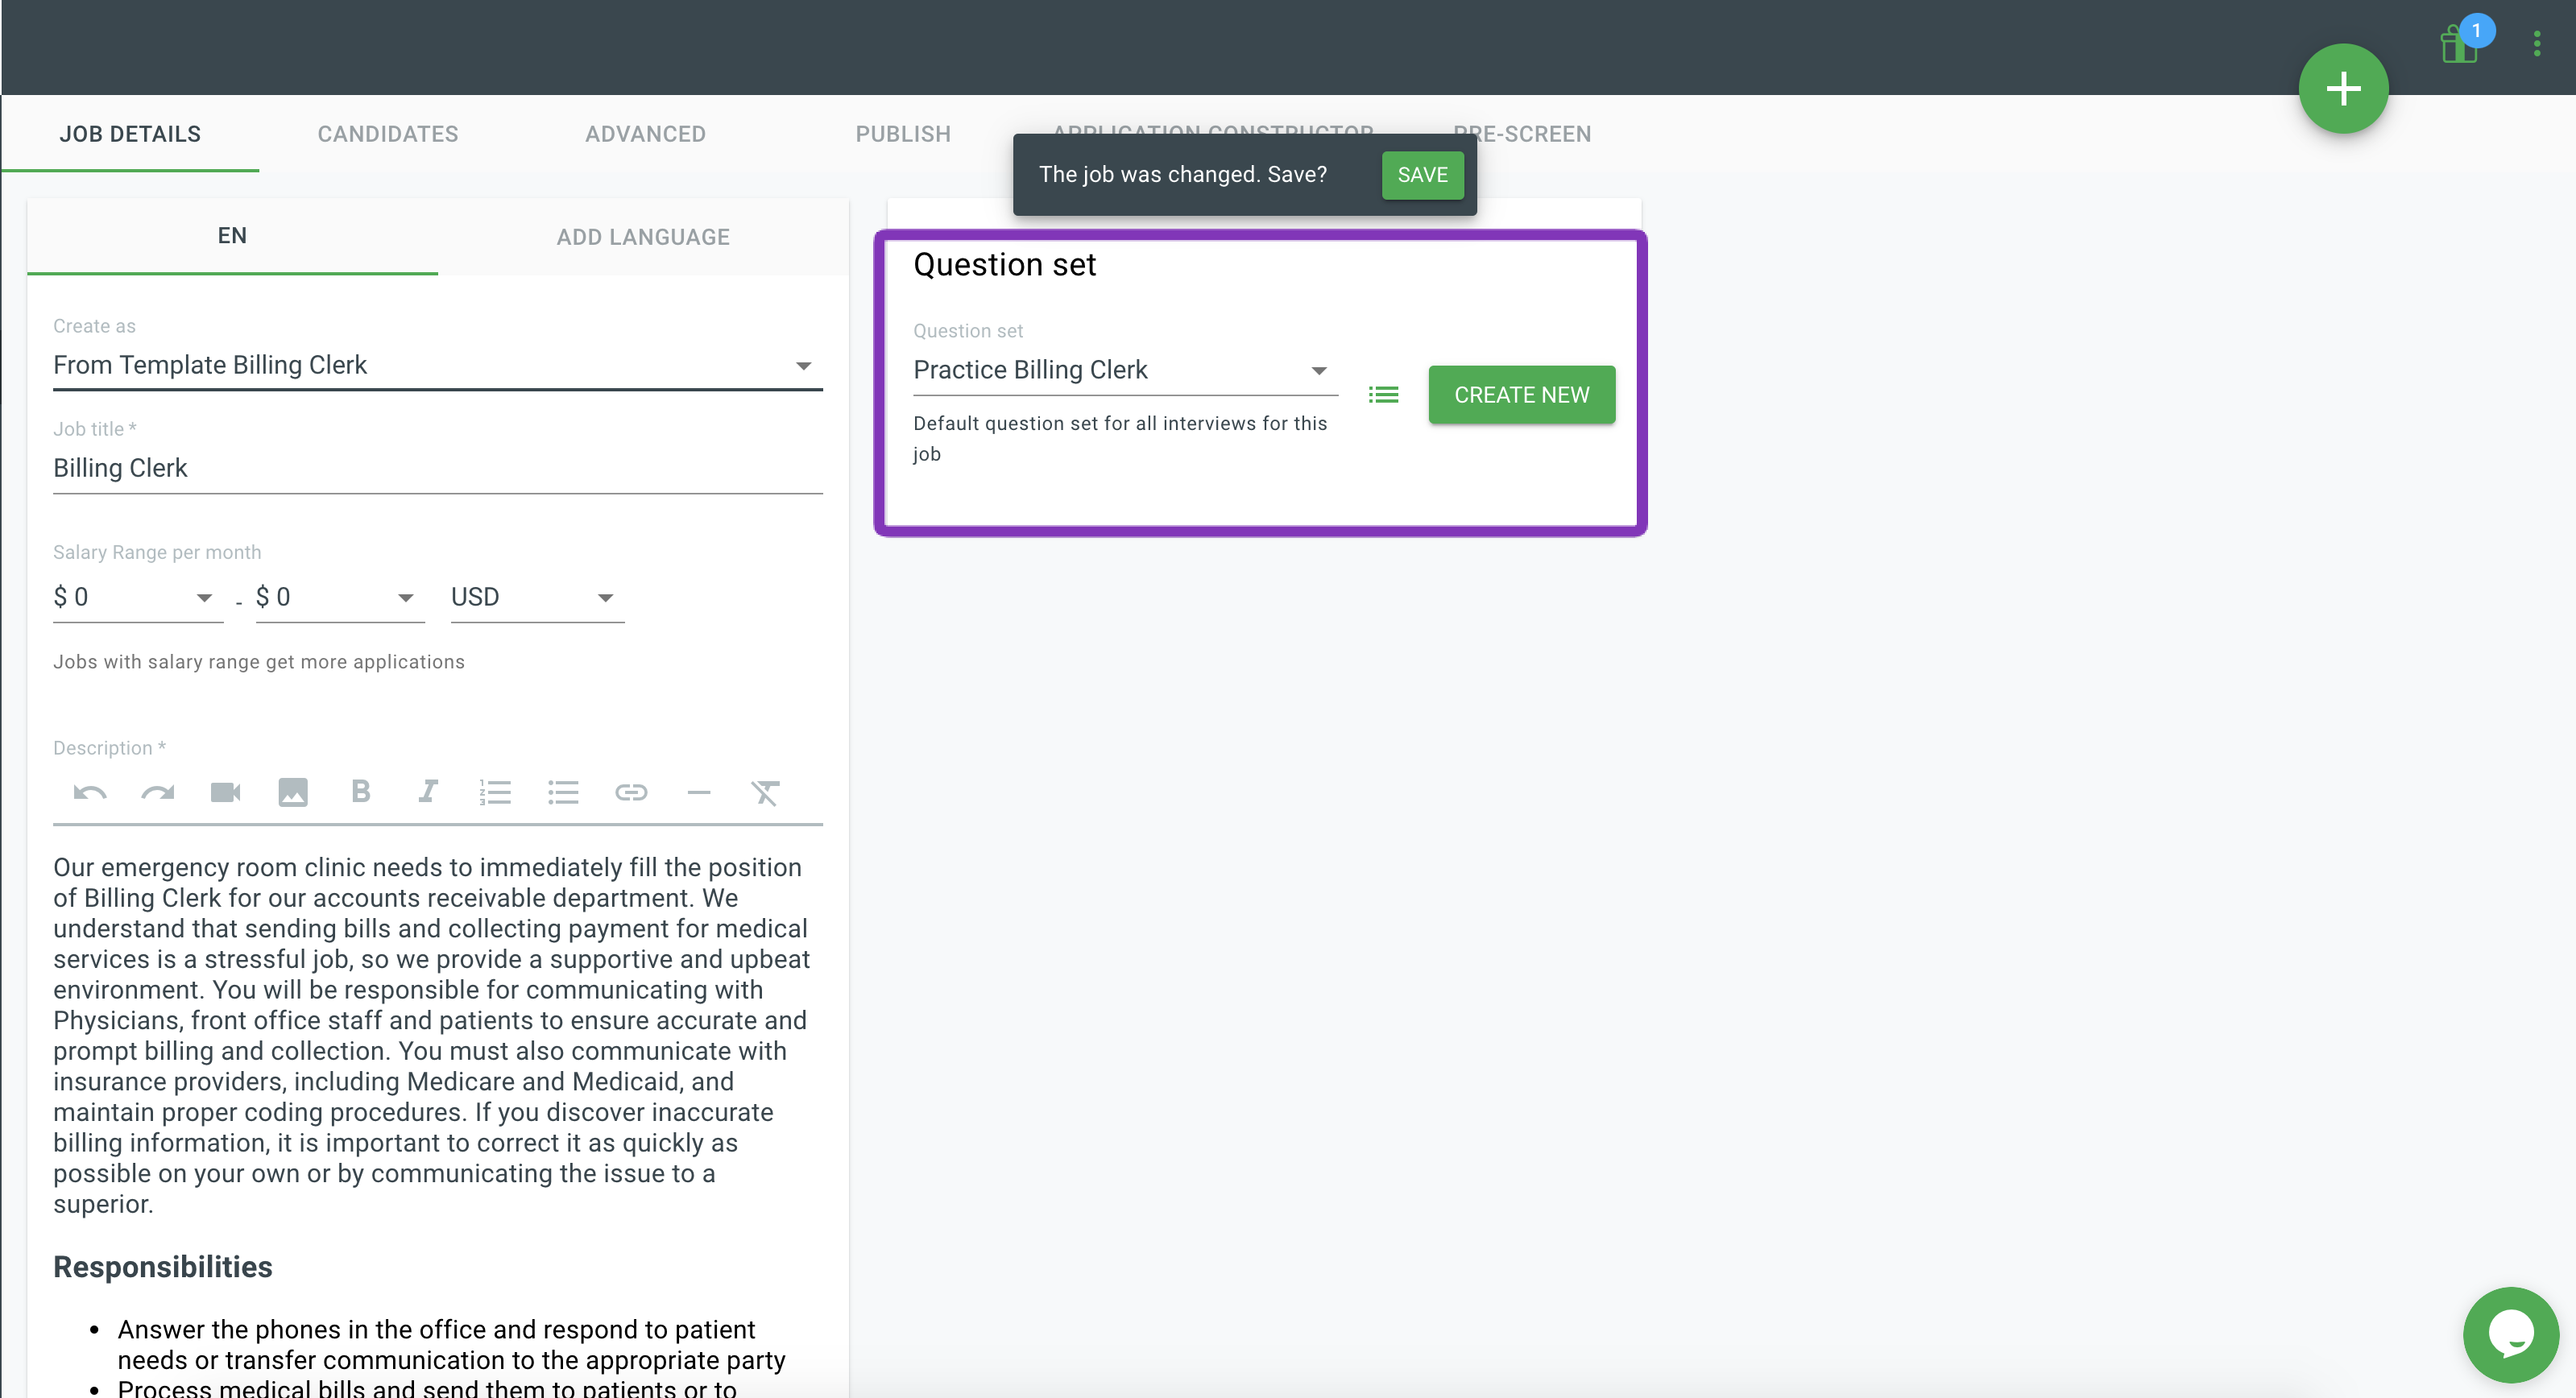2576x1398 pixels.
Task: Clear text formatting in the editor
Action: [765, 793]
